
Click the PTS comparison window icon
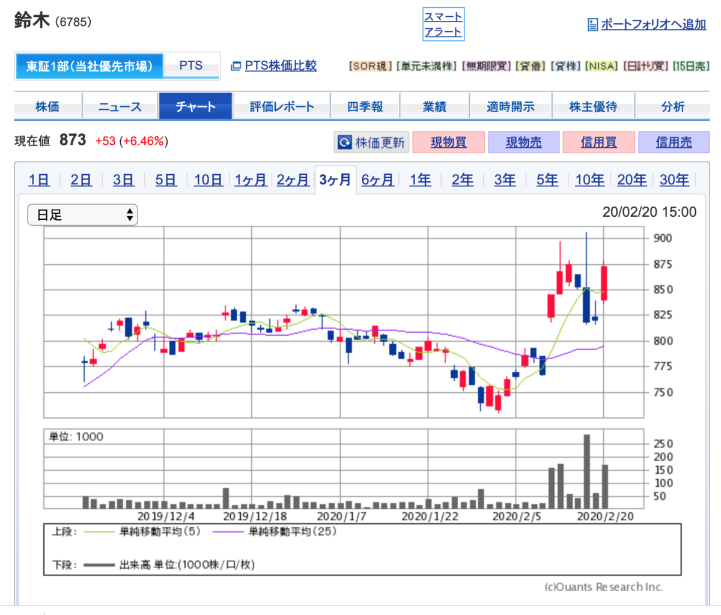tap(236, 66)
